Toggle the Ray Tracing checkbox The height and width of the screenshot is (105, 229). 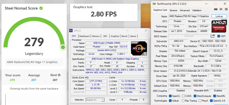coord(183,101)
